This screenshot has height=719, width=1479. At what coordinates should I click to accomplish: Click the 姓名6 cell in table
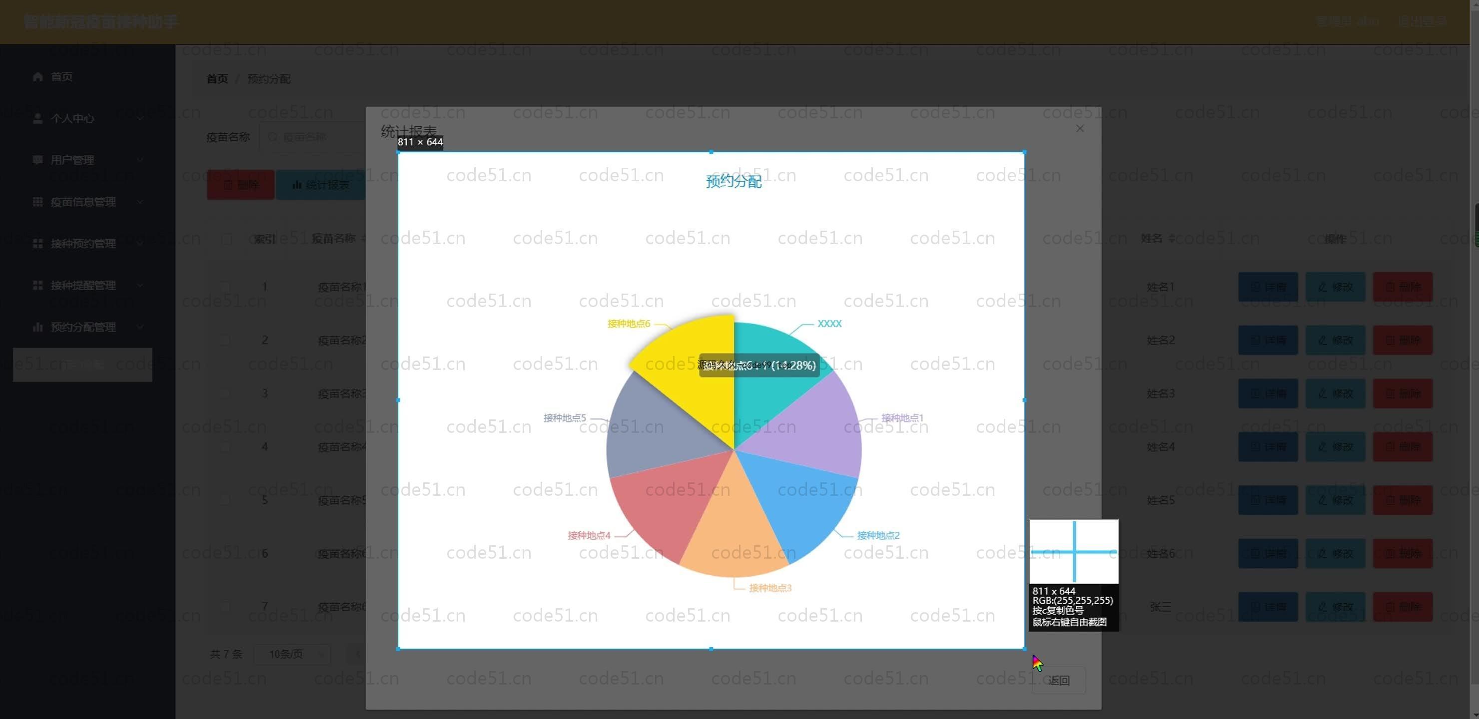coord(1160,554)
